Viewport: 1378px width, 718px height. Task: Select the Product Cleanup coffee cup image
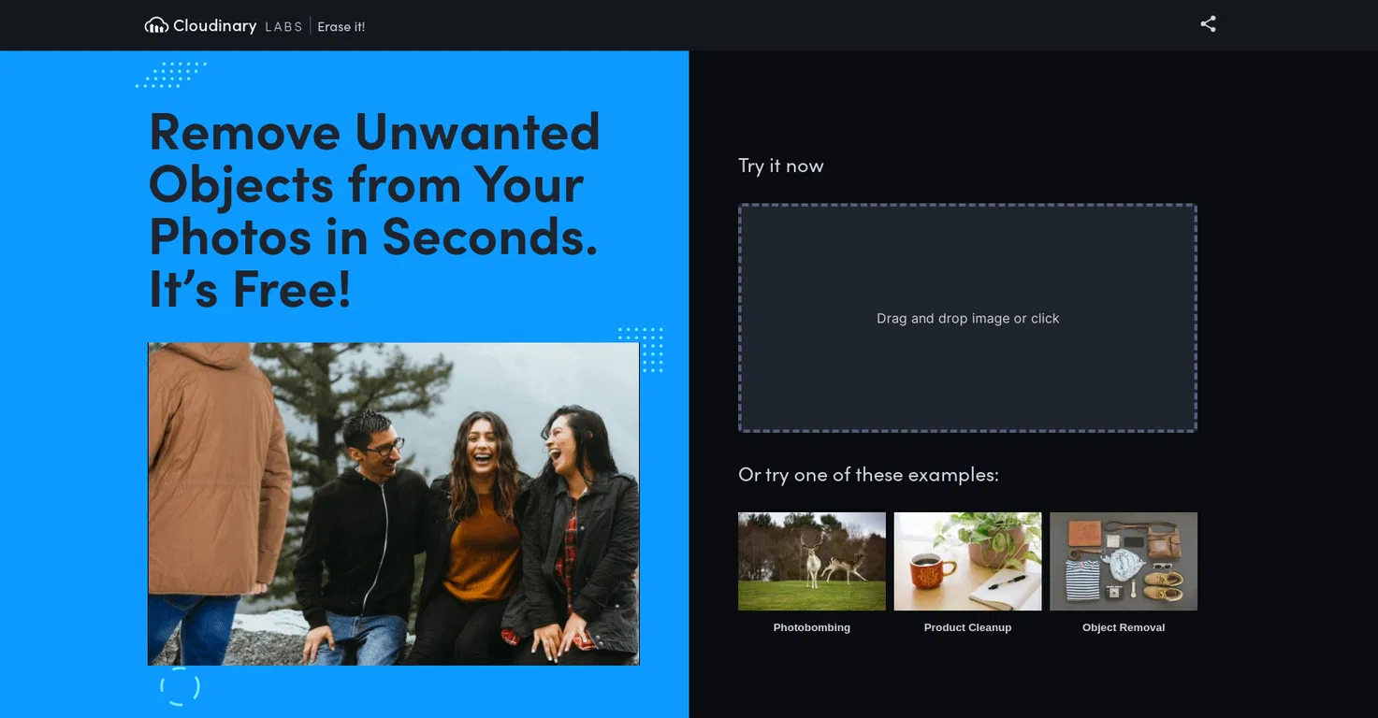967,561
